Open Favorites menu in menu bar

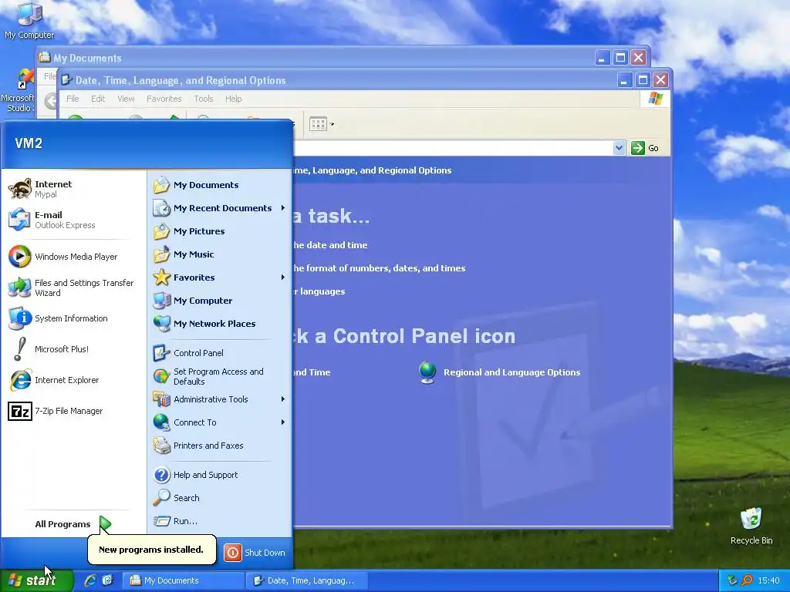[x=164, y=99]
